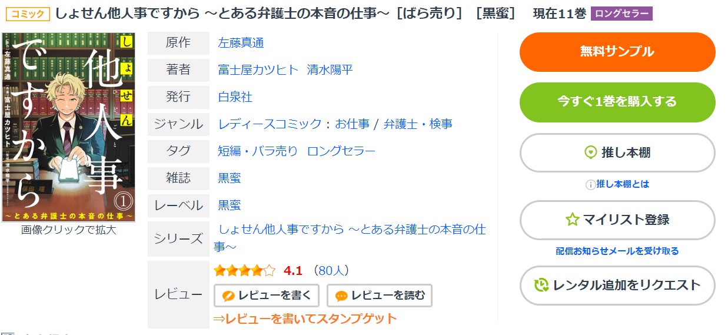
Task: Click the star rating icons
Action: 244,271
